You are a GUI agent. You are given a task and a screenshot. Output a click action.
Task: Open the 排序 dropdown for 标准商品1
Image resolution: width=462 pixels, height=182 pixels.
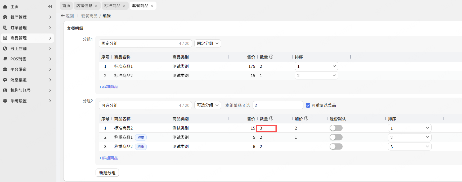[x=316, y=66]
